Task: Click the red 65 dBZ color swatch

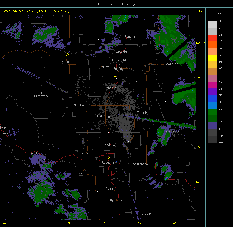Action: coord(212,38)
